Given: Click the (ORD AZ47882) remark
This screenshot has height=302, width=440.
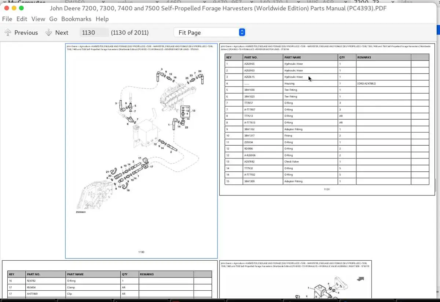Looking at the screenshot, I should pos(366,83).
